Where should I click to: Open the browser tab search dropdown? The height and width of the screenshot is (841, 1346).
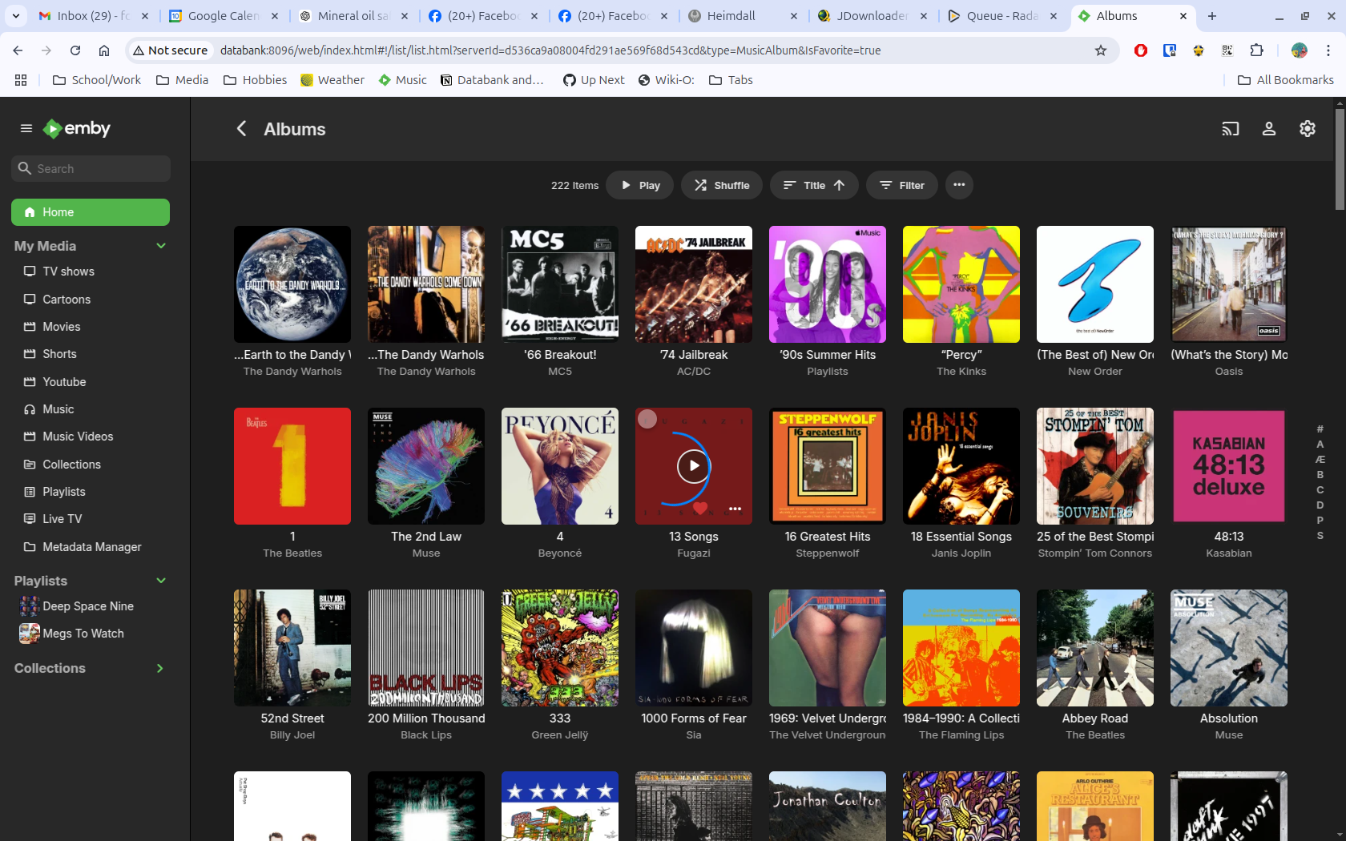pos(15,15)
